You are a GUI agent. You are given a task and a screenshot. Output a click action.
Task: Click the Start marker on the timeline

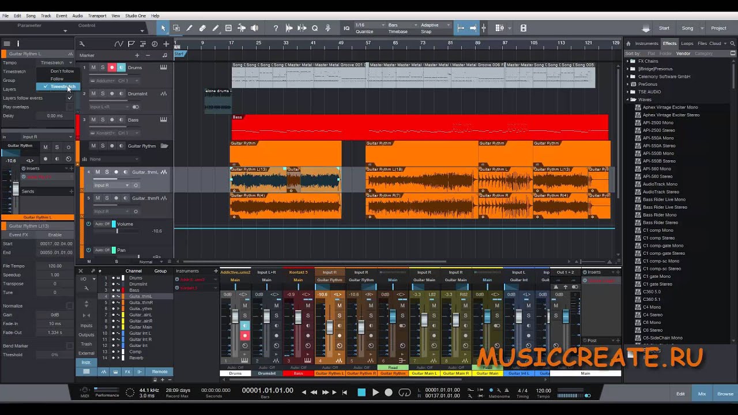click(179, 54)
